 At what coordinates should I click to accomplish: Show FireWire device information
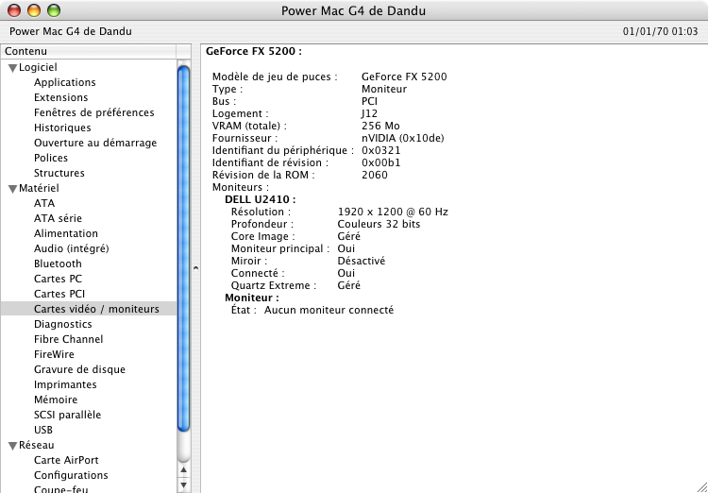[54, 354]
